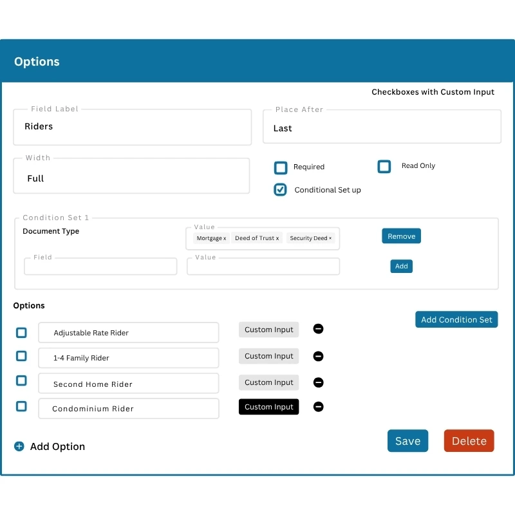Remove the Deed of Trust tag
Screen dimensions: 515x515
click(276, 238)
